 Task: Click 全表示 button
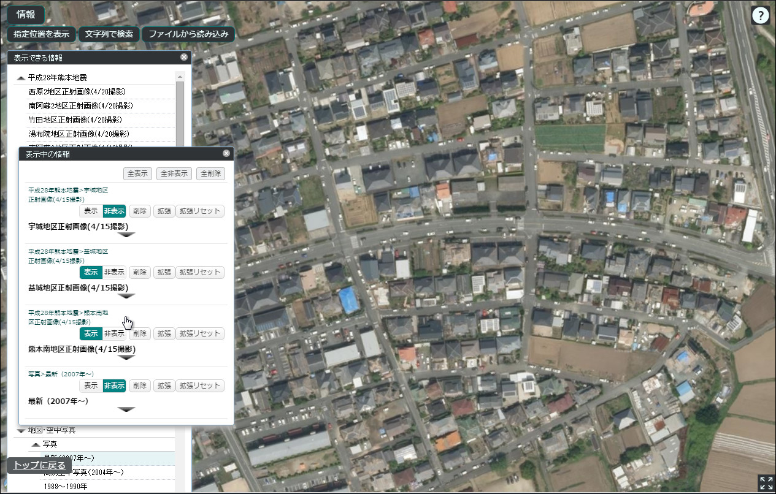(137, 173)
